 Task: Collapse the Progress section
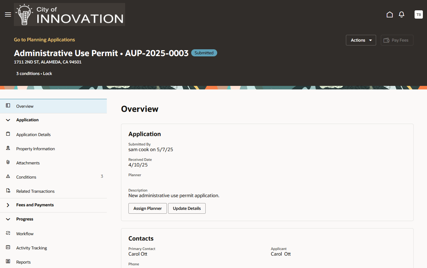[8, 219]
